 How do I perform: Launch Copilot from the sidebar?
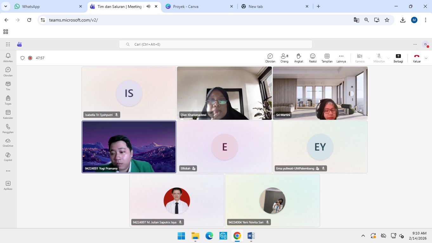pos(8,157)
